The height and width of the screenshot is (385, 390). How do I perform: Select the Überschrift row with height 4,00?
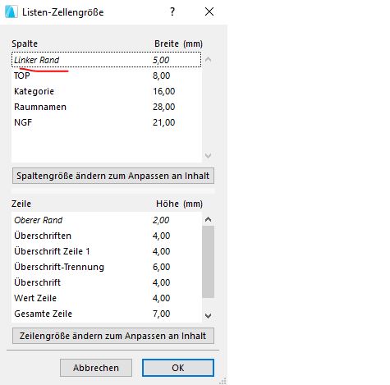tap(107, 282)
